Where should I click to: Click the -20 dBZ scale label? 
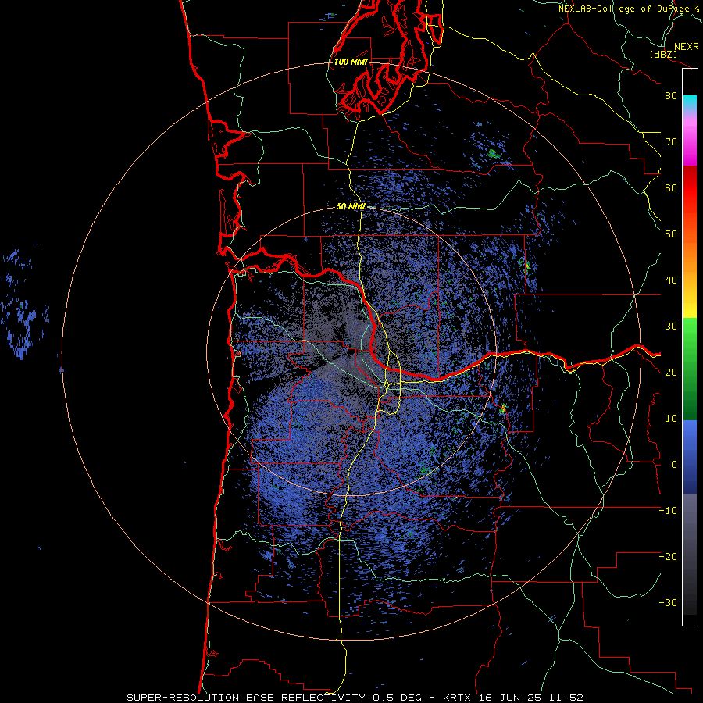click(x=668, y=557)
